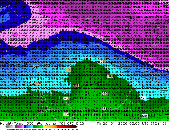The width and height of the screenshot is (169, 130).
Task: Select the '500 hPa' pressure level text
Action: click(35, 124)
